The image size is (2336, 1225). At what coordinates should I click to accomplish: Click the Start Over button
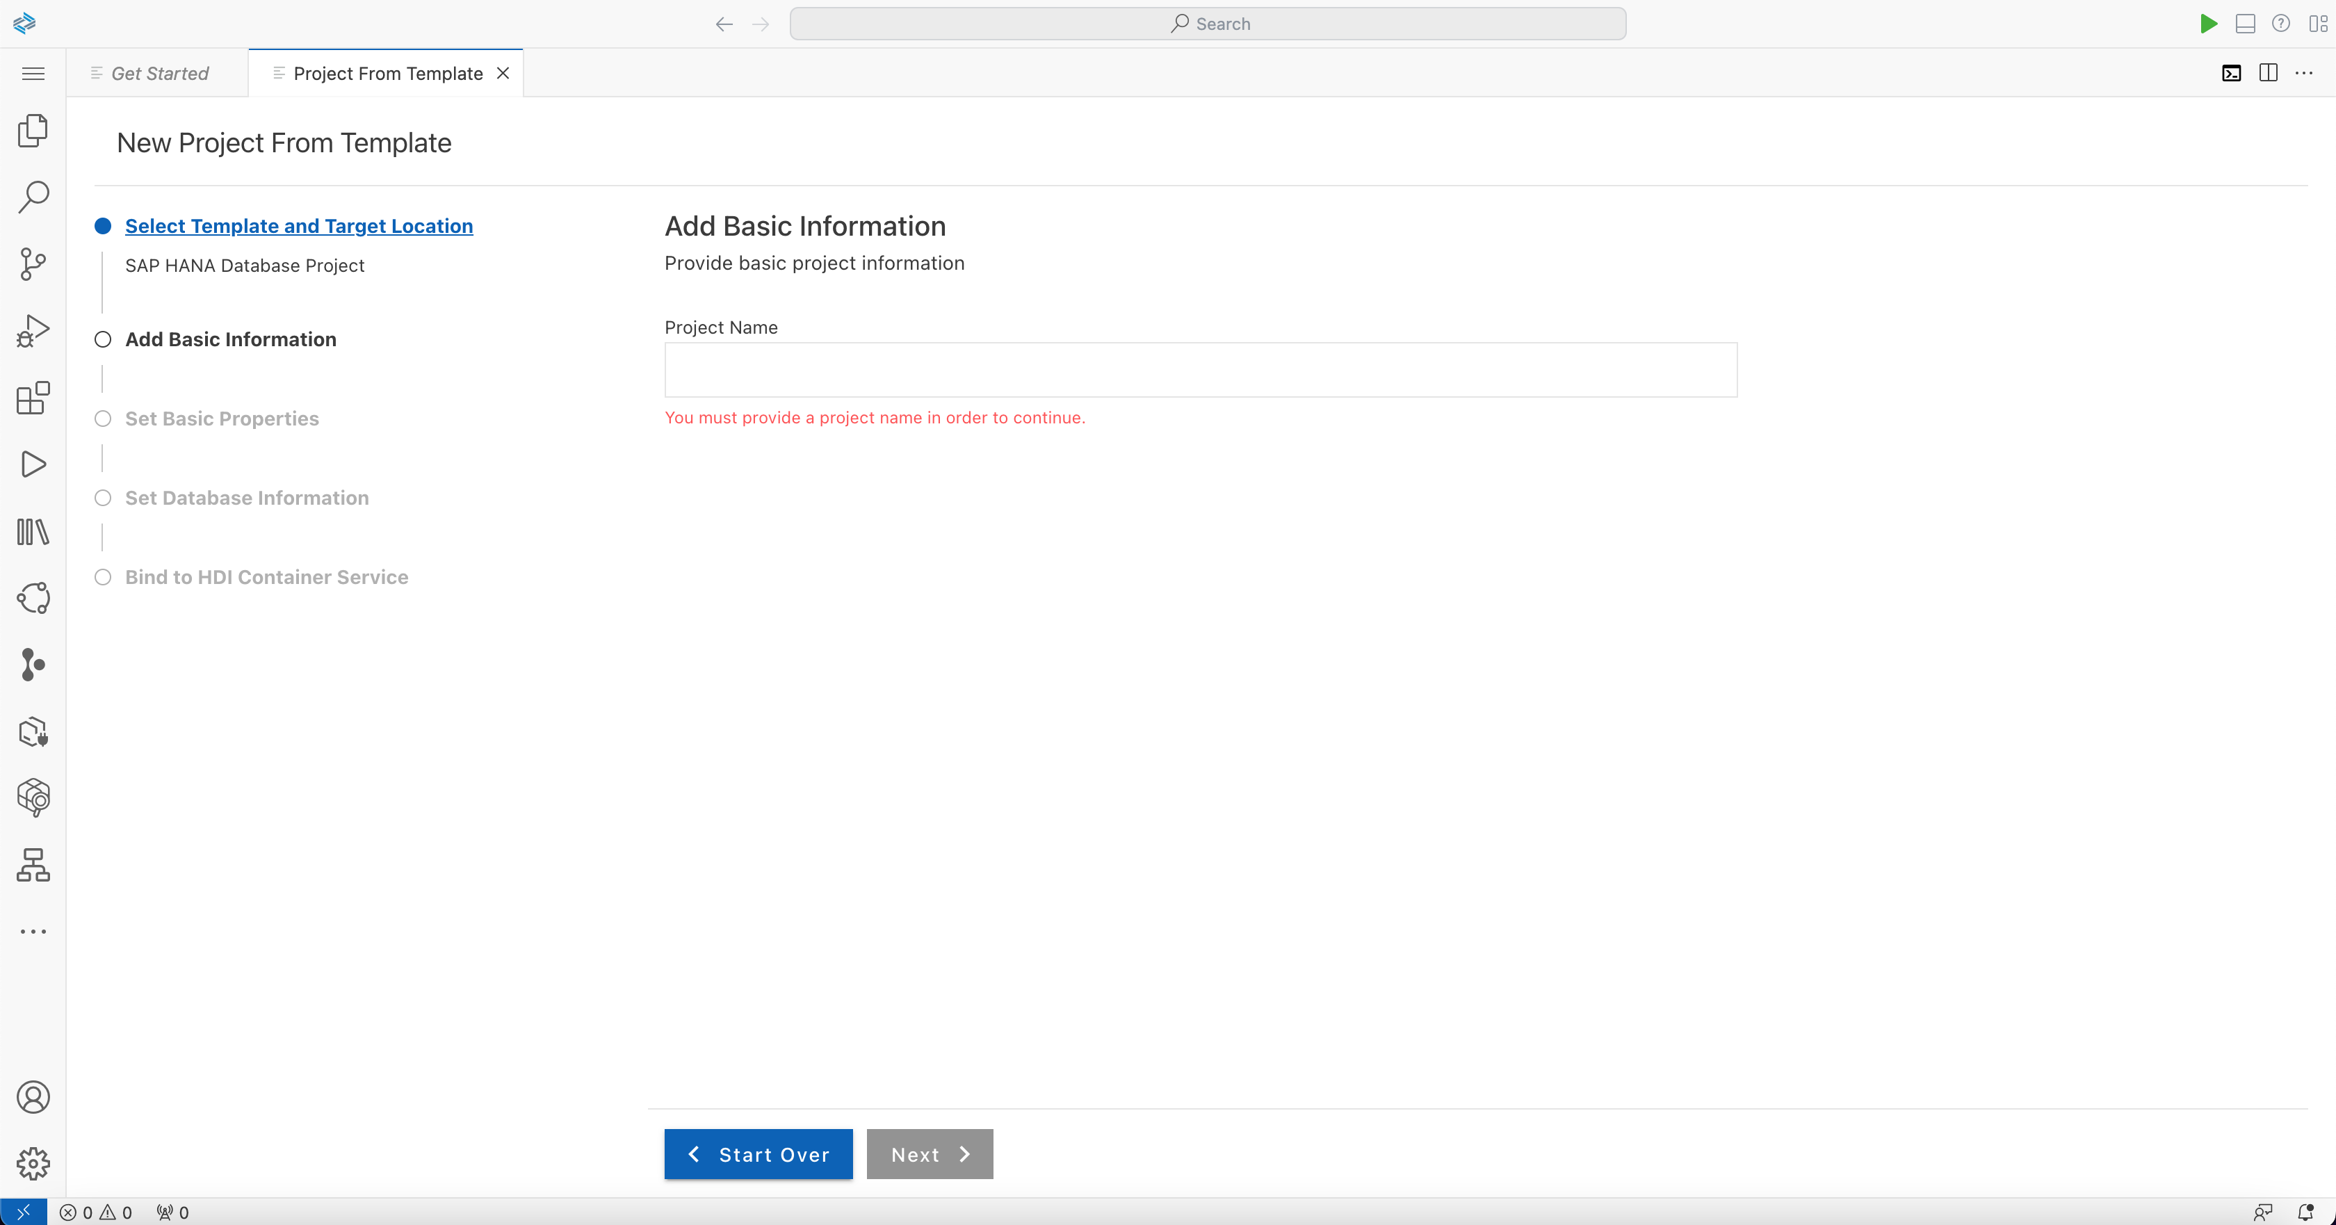point(758,1154)
